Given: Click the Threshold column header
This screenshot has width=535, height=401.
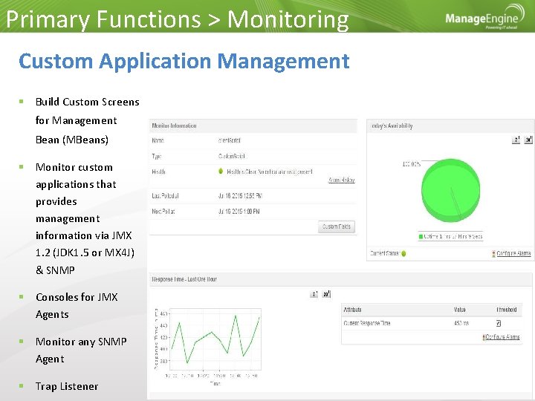Looking at the screenshot, I should point(507,310).
